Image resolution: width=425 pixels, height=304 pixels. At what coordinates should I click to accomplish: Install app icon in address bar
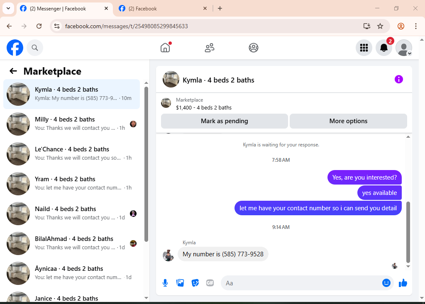tap(367, 26)
